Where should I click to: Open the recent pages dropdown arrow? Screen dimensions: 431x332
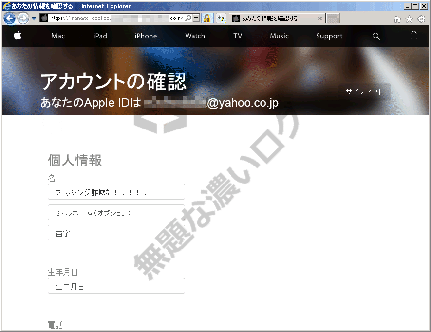34,18
